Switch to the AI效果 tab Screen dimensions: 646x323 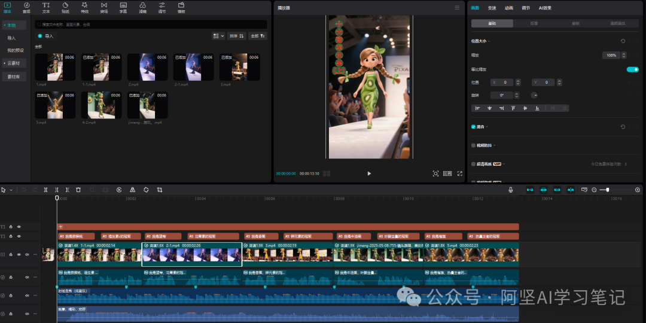pos(545,8)
